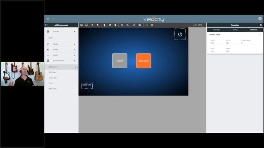Image resolution: width=264 pixels, height=148 pixels.
Task: Click the download arrow toolbar icon
Action: (x=92, y=25)
